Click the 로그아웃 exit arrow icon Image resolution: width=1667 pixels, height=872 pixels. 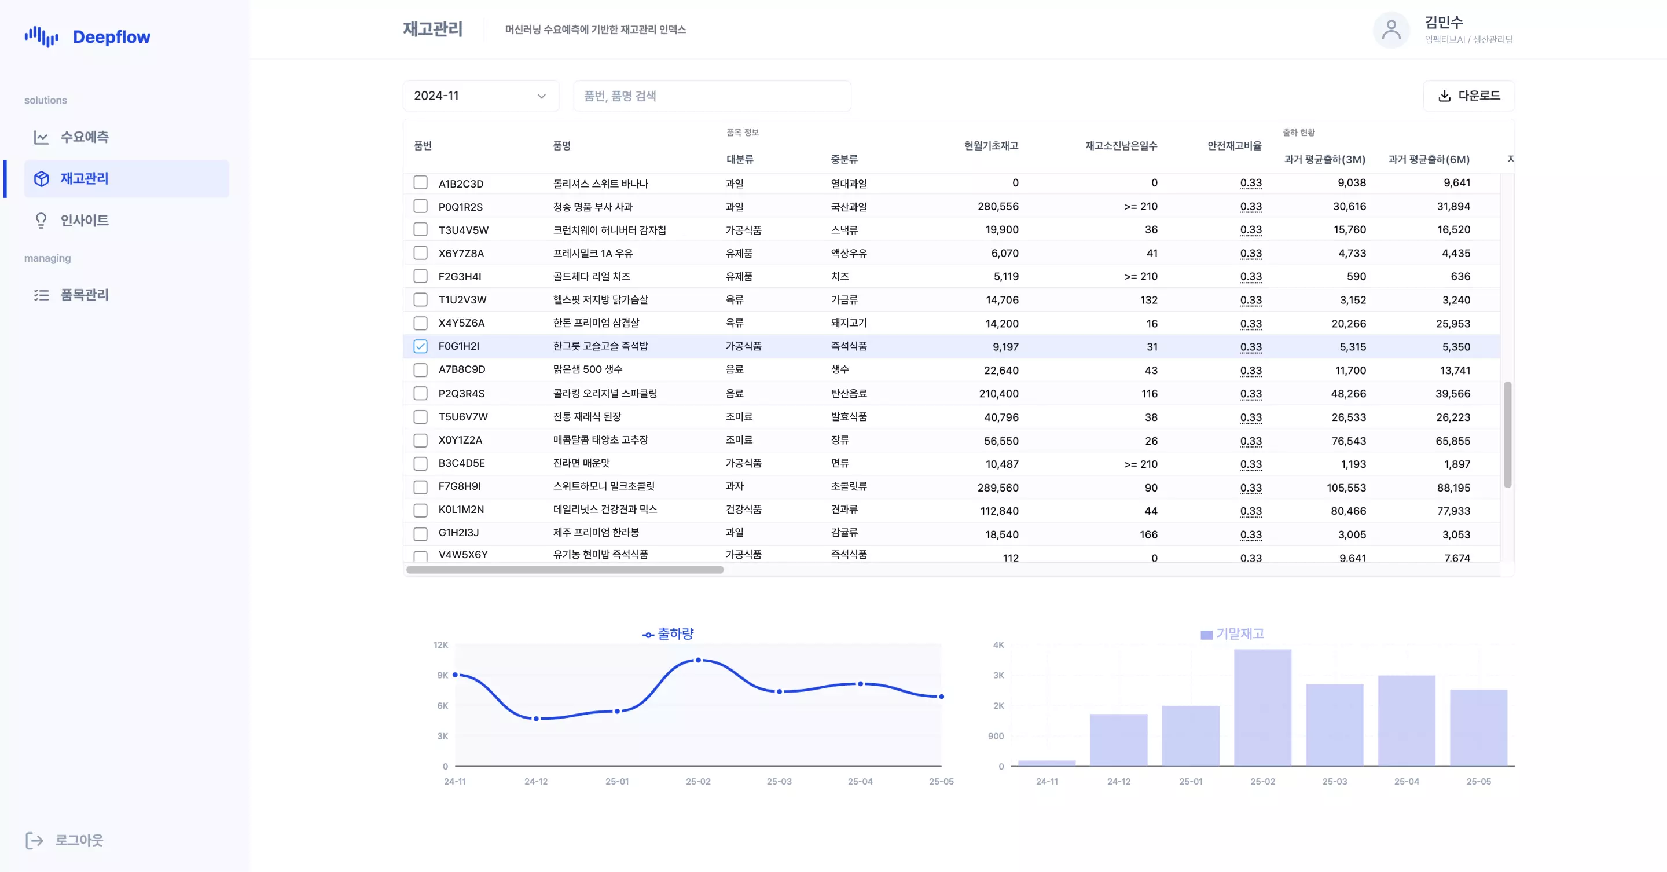pyautogui.click(x=34, y=840)
